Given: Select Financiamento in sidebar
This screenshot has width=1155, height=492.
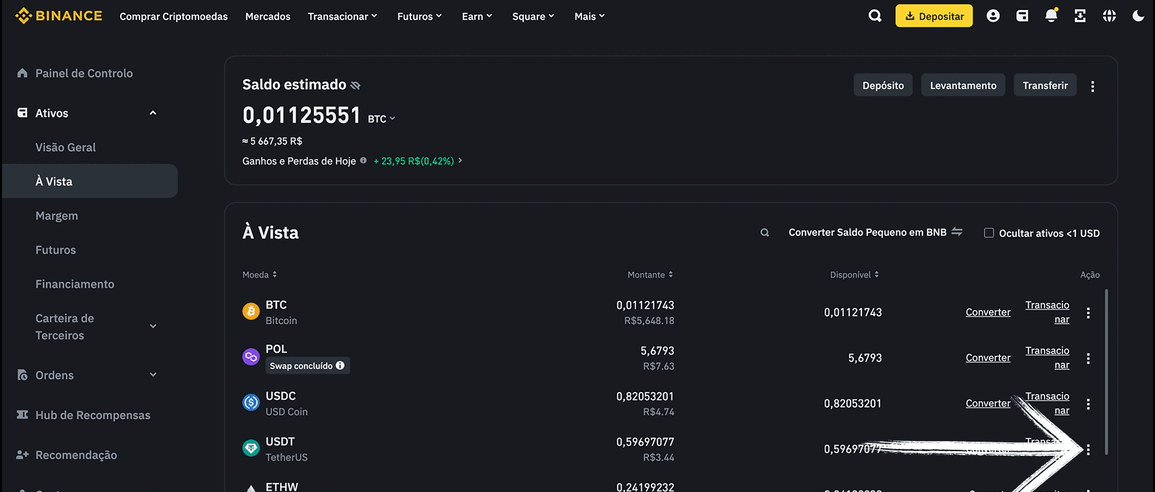Looking at the screenshot, I should point(75,284).
